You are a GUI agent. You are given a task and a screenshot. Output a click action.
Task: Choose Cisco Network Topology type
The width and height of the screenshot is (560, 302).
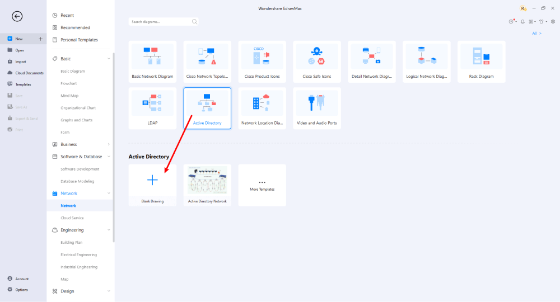[x=207, y=62]
